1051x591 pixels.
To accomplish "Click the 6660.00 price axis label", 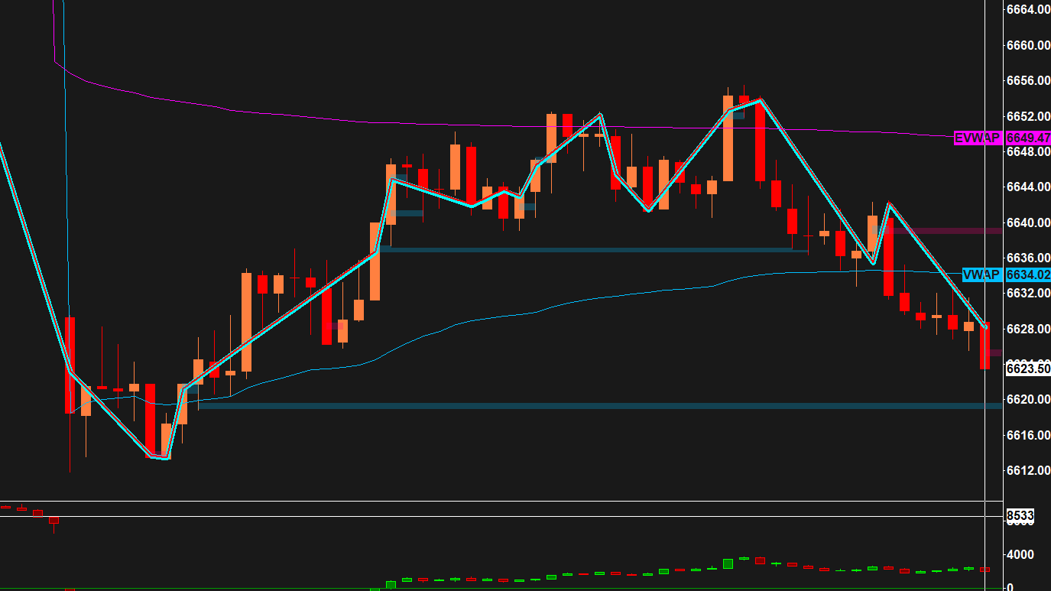I will (1027, 45).
